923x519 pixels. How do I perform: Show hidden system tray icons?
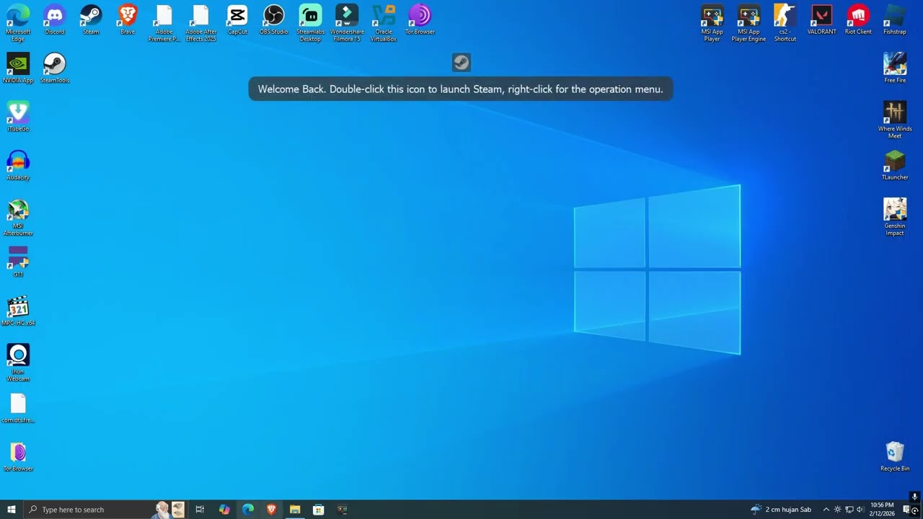(826, 510)
